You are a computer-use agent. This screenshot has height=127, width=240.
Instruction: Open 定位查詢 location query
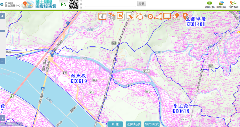233,5
